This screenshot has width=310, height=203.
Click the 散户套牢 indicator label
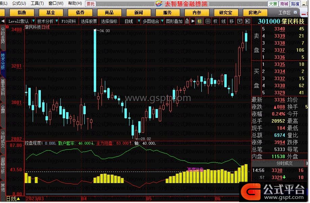(x=66, y=143)
